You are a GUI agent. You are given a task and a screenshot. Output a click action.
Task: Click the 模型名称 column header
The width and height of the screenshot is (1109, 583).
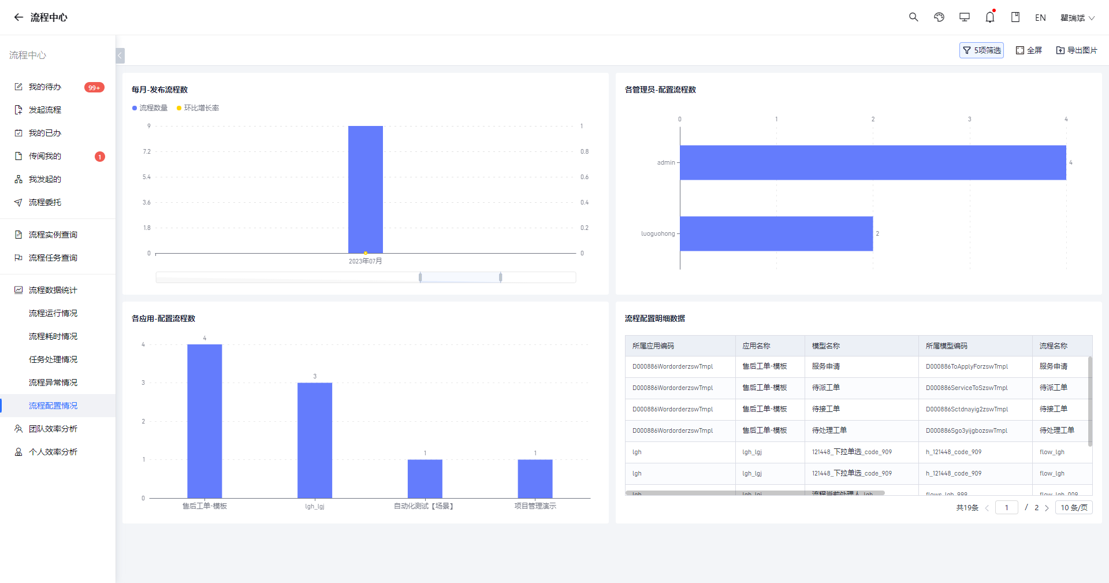point(862,346)
